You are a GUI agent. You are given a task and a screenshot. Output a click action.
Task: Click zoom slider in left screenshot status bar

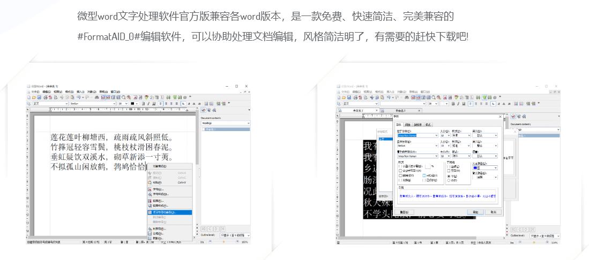(x=224, y=242)
